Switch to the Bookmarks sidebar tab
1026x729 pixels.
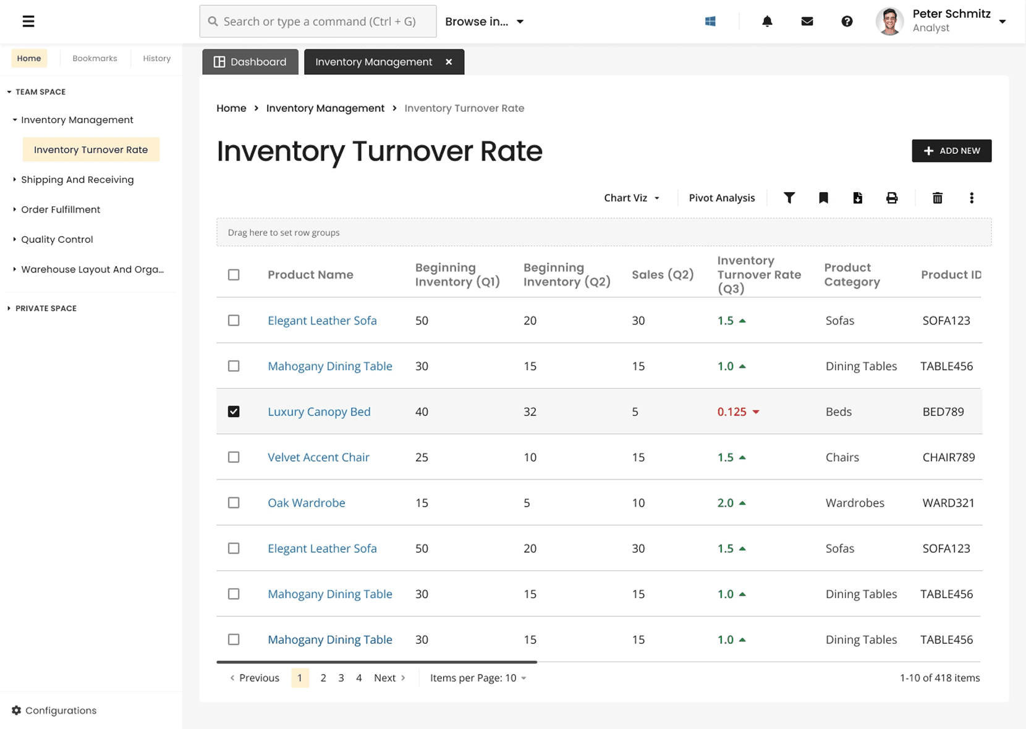click(95, 59)
